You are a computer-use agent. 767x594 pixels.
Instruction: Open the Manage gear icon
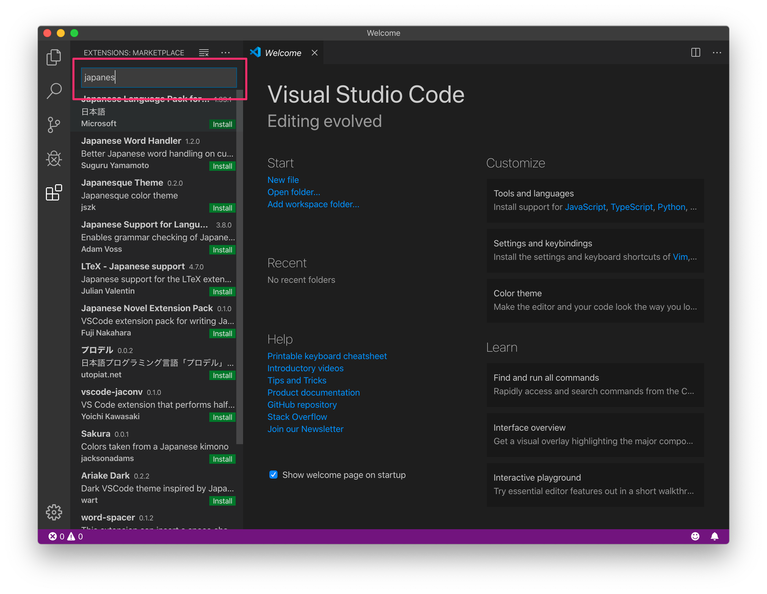[x=54, y=512]
